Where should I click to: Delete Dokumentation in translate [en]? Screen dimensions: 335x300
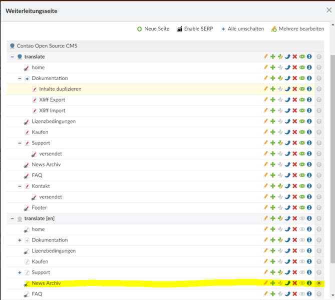coord(295,240)
